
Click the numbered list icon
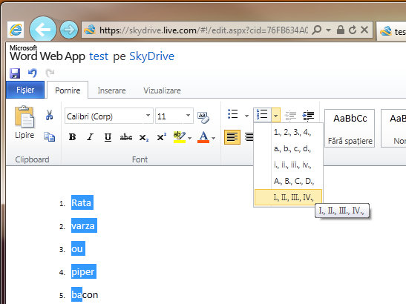(262, 114)
